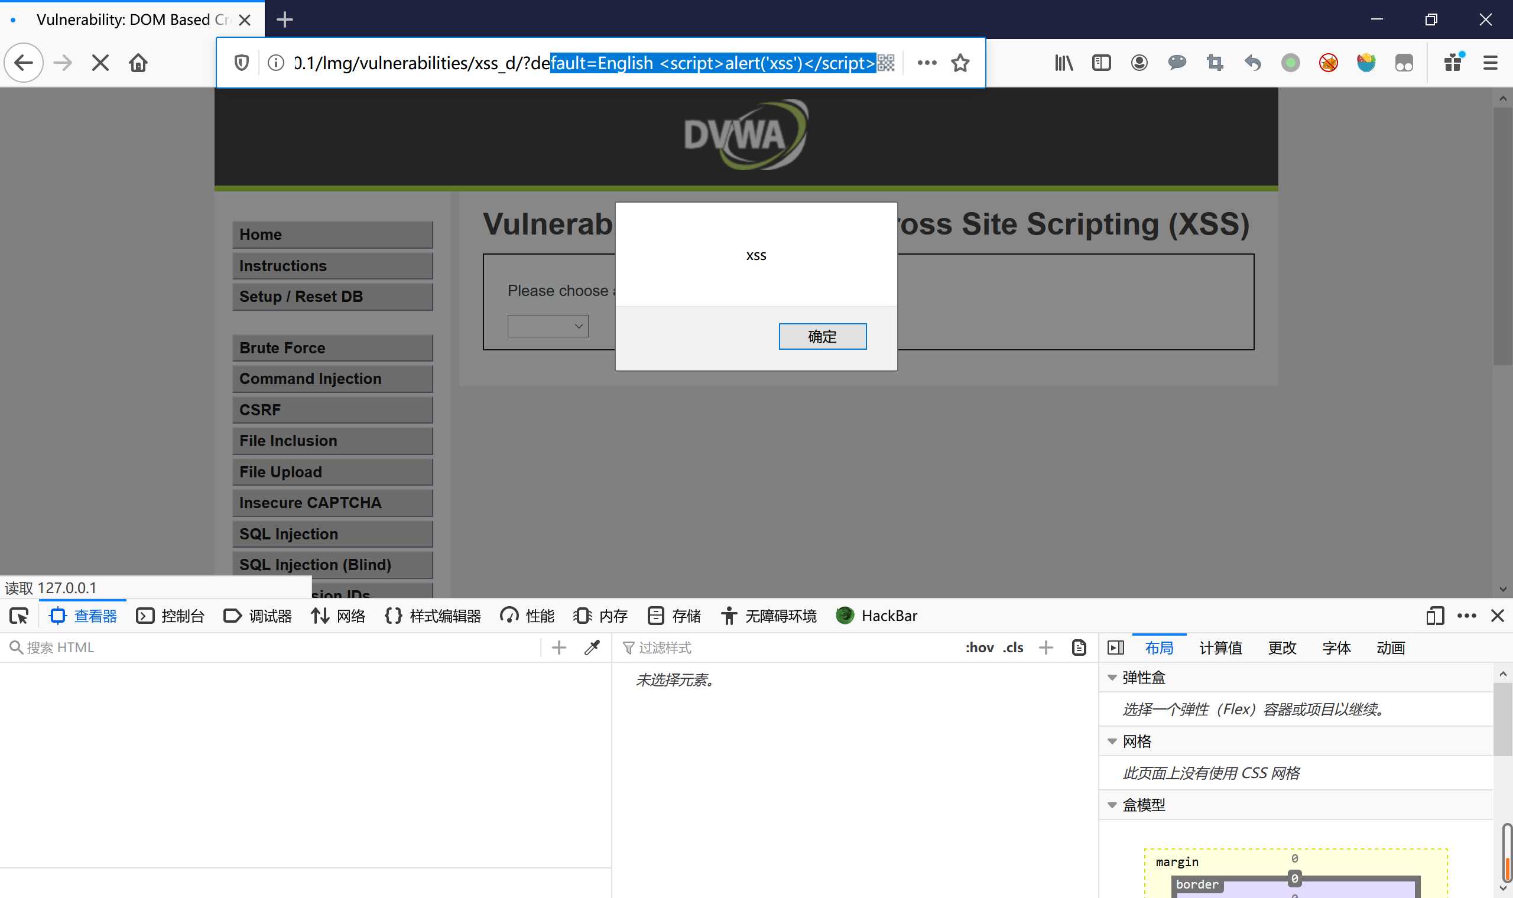
Task: Open a new browser tab
Action: [x=284, y=20]
